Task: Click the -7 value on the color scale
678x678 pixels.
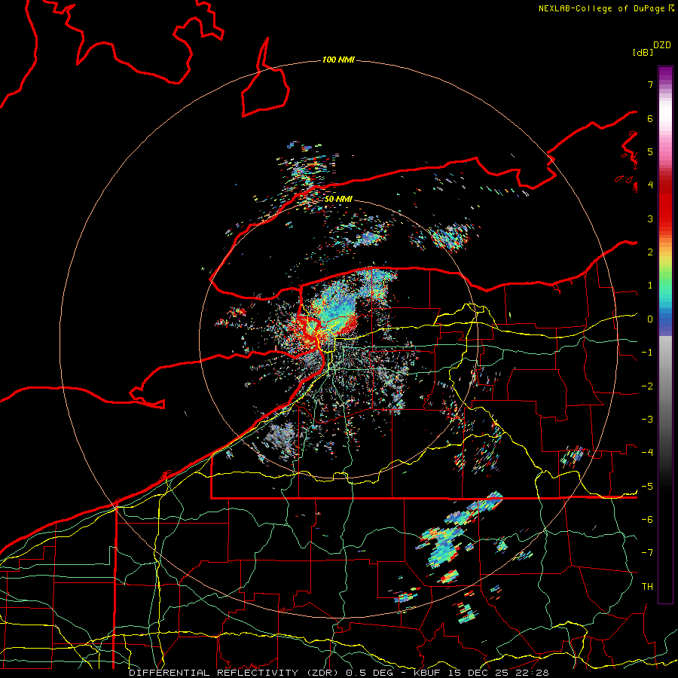Action: [647, 553]
